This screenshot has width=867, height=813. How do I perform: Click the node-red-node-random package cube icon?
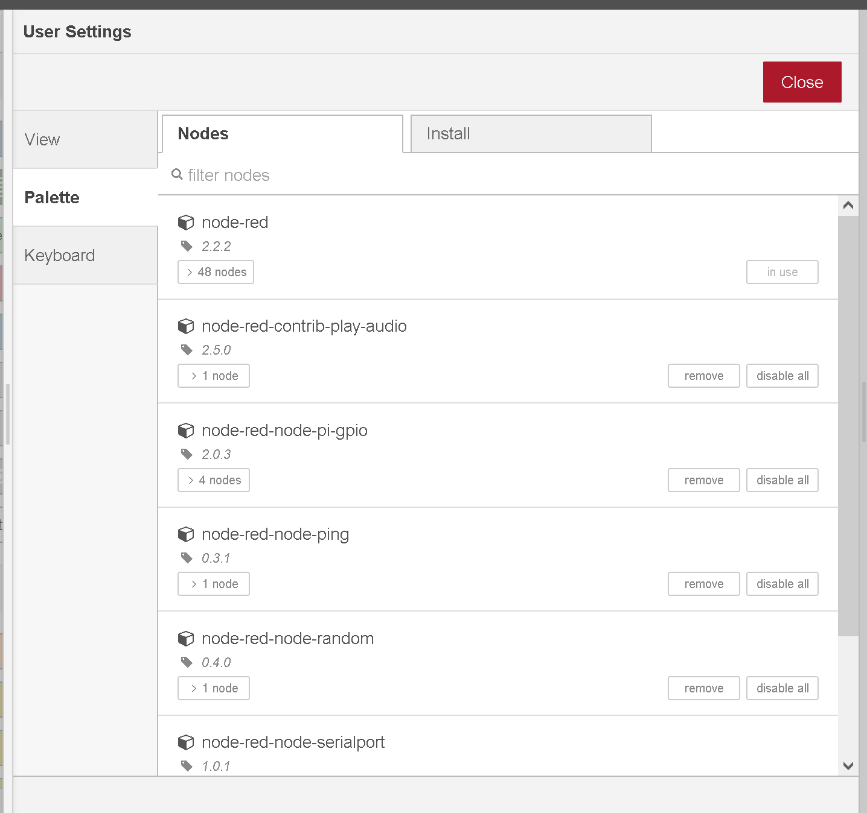186,639
